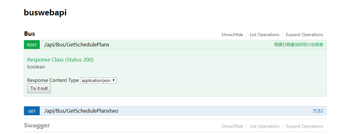Click the Swagger section heading
The width and height of the screenshot is (339, 134).
37,126
